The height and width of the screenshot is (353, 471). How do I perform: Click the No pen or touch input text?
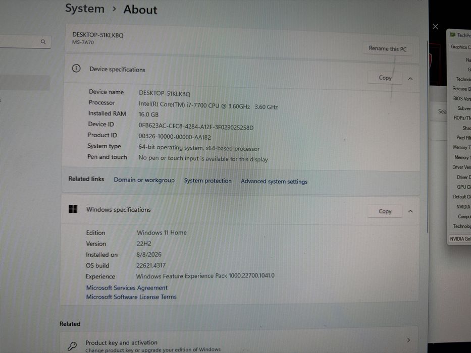tap(203, 158)
